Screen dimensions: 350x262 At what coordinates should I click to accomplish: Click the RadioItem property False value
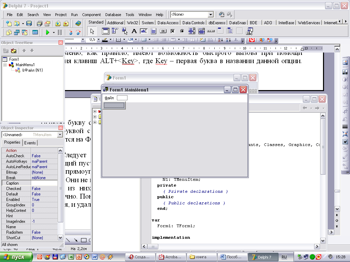click(x=44, y=232)
